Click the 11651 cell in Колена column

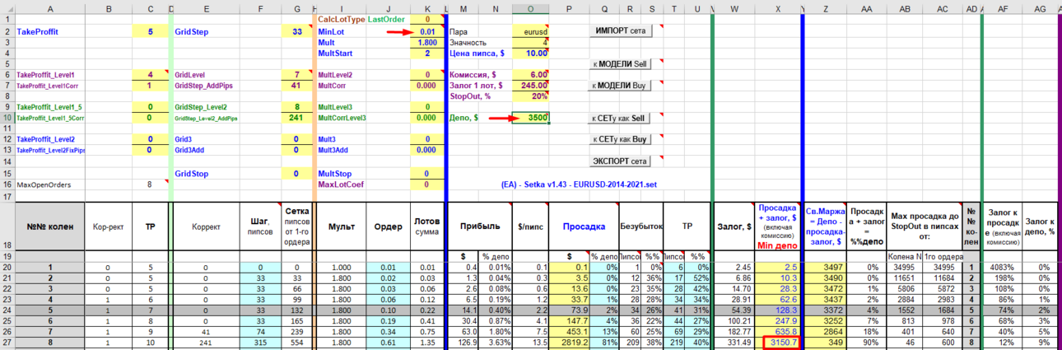(x=906, y=278)
